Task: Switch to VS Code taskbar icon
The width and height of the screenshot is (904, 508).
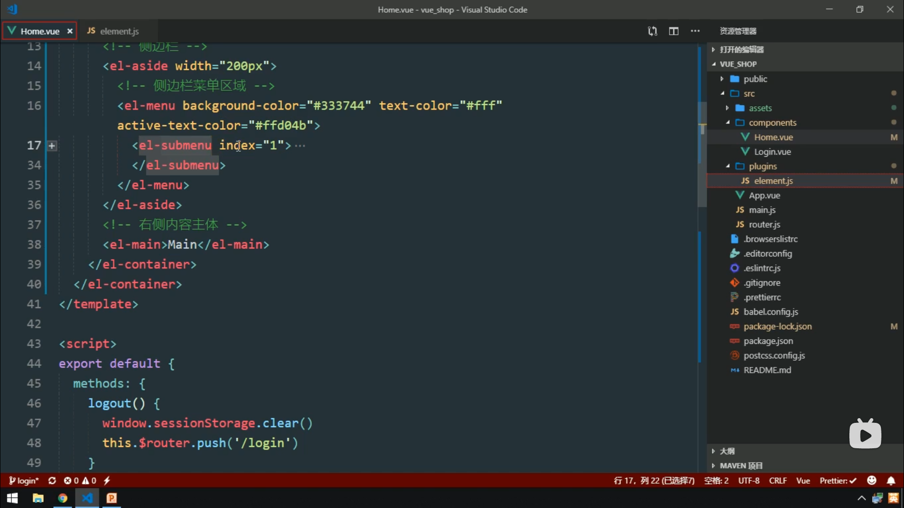Action: click(87, 498)
